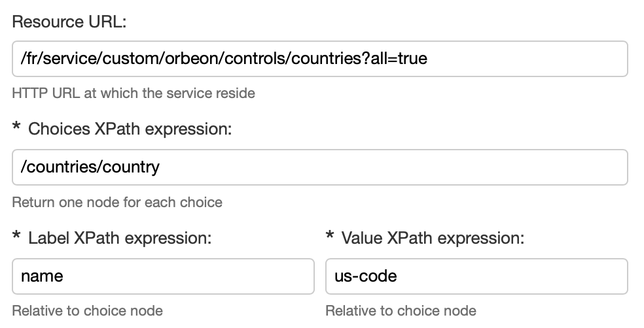Click the "Label XPath expression:" label
Viewport: 644px width, 328px height.
[120, 238]
